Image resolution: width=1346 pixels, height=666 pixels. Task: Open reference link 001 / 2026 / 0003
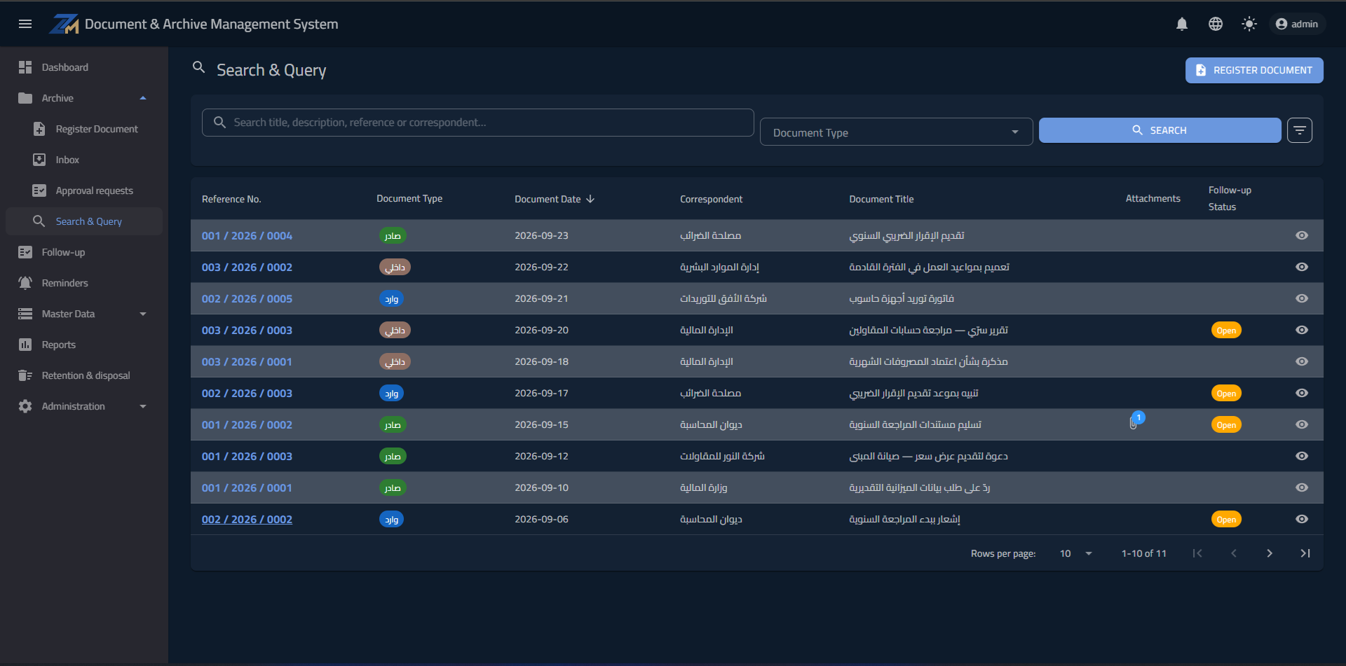coord(247,456)
